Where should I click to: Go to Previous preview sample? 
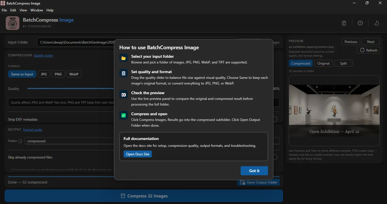[351, 42]
